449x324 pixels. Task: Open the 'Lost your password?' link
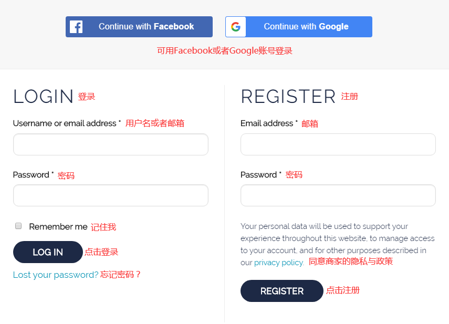click(56, 275)
